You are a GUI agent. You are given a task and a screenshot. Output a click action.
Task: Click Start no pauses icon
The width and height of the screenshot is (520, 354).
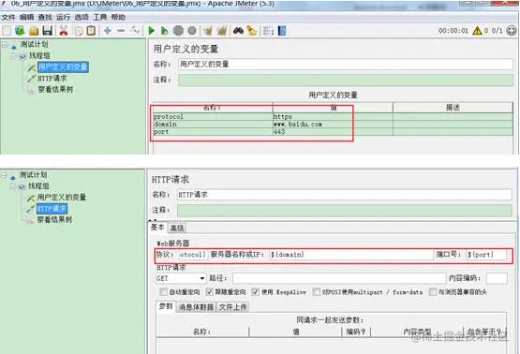[164, 31]
